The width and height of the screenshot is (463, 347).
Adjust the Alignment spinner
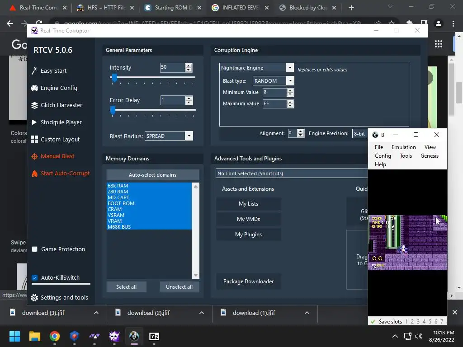click(301, 133)
